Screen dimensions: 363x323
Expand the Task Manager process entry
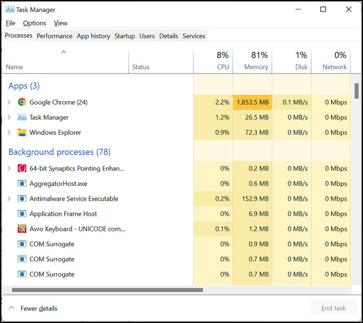9,117
